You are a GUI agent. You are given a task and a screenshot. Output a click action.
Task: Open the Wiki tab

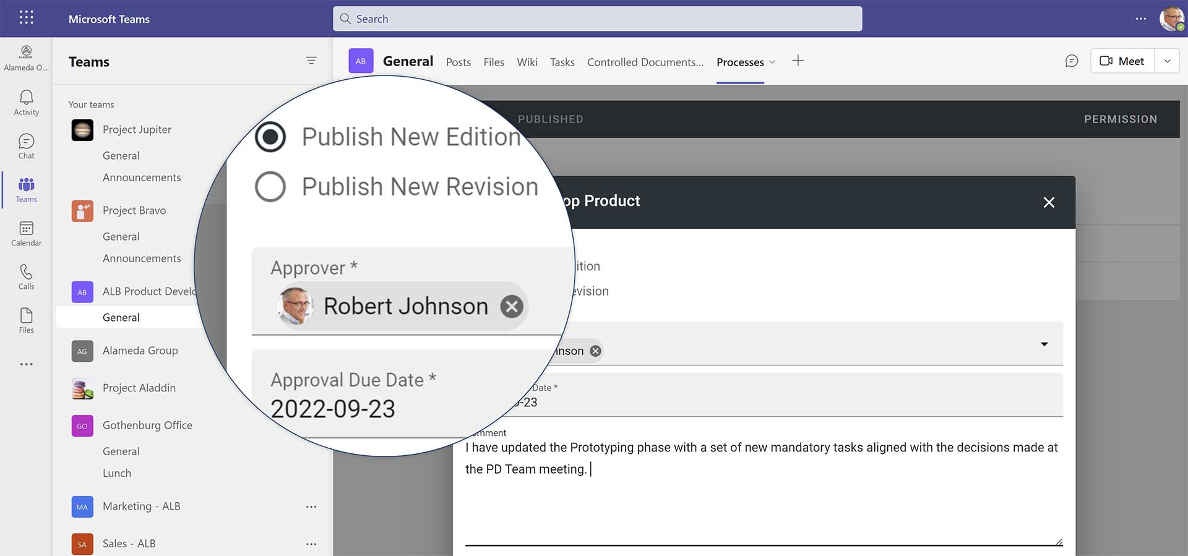tap(527, 62)
